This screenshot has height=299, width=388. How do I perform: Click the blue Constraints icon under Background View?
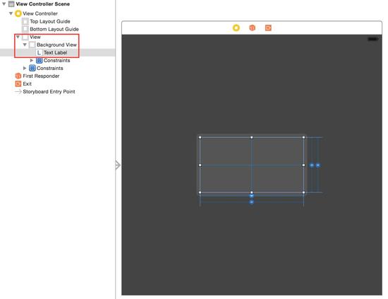point(39,60)
